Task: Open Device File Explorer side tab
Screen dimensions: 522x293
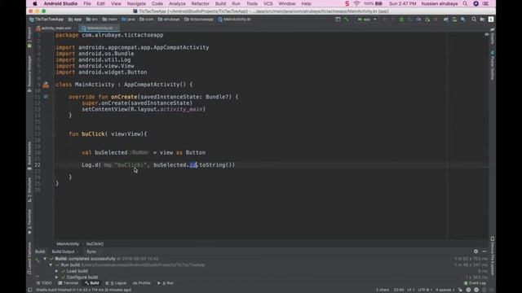Action: [x=493, y=256]
